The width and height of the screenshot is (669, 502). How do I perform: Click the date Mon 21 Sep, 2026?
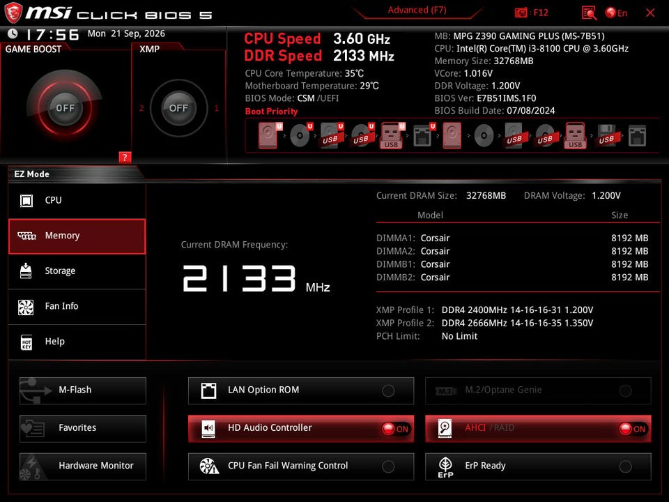coord(126,33)
